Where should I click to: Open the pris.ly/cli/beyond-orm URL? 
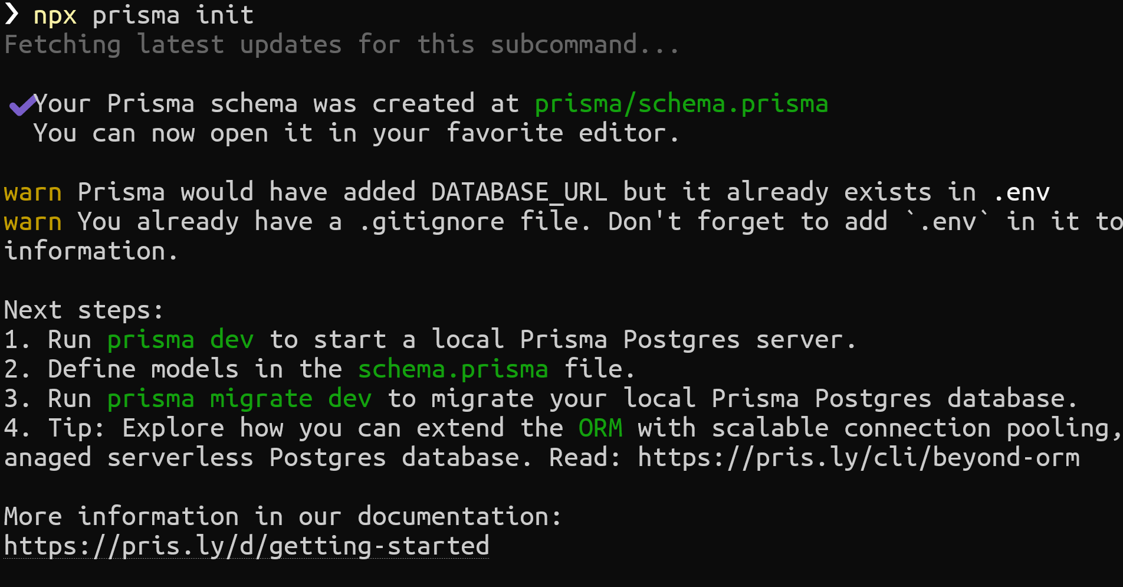click(x=858, y=458)
